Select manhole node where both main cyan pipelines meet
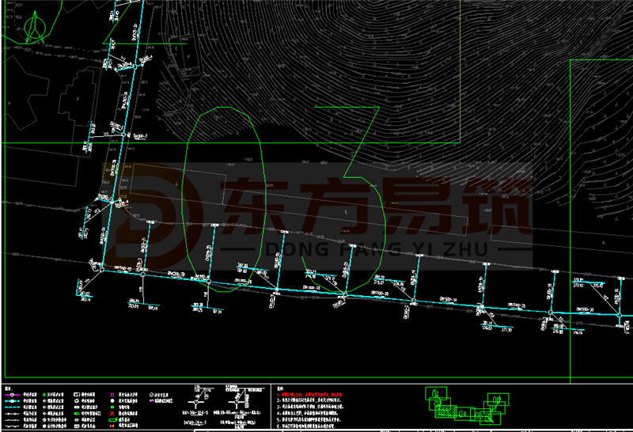Viewport: 633px width, 432px height. tap(102, 269)
